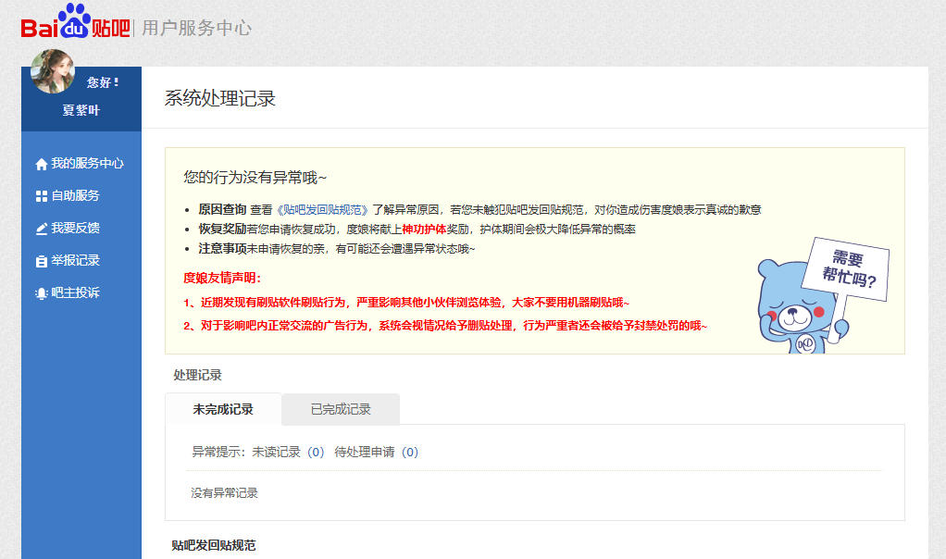Click the blue bear mascot
This screenshot has height=559, width=946.
pyautogui.click(x=791, y=307)
